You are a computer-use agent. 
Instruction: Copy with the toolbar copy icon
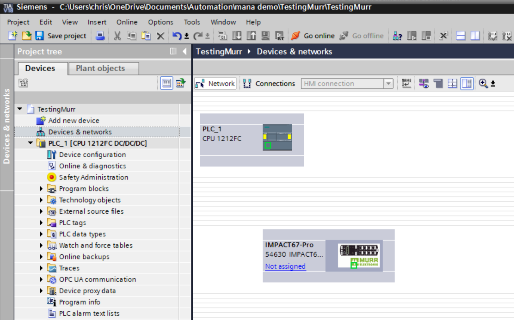[132, 36]
